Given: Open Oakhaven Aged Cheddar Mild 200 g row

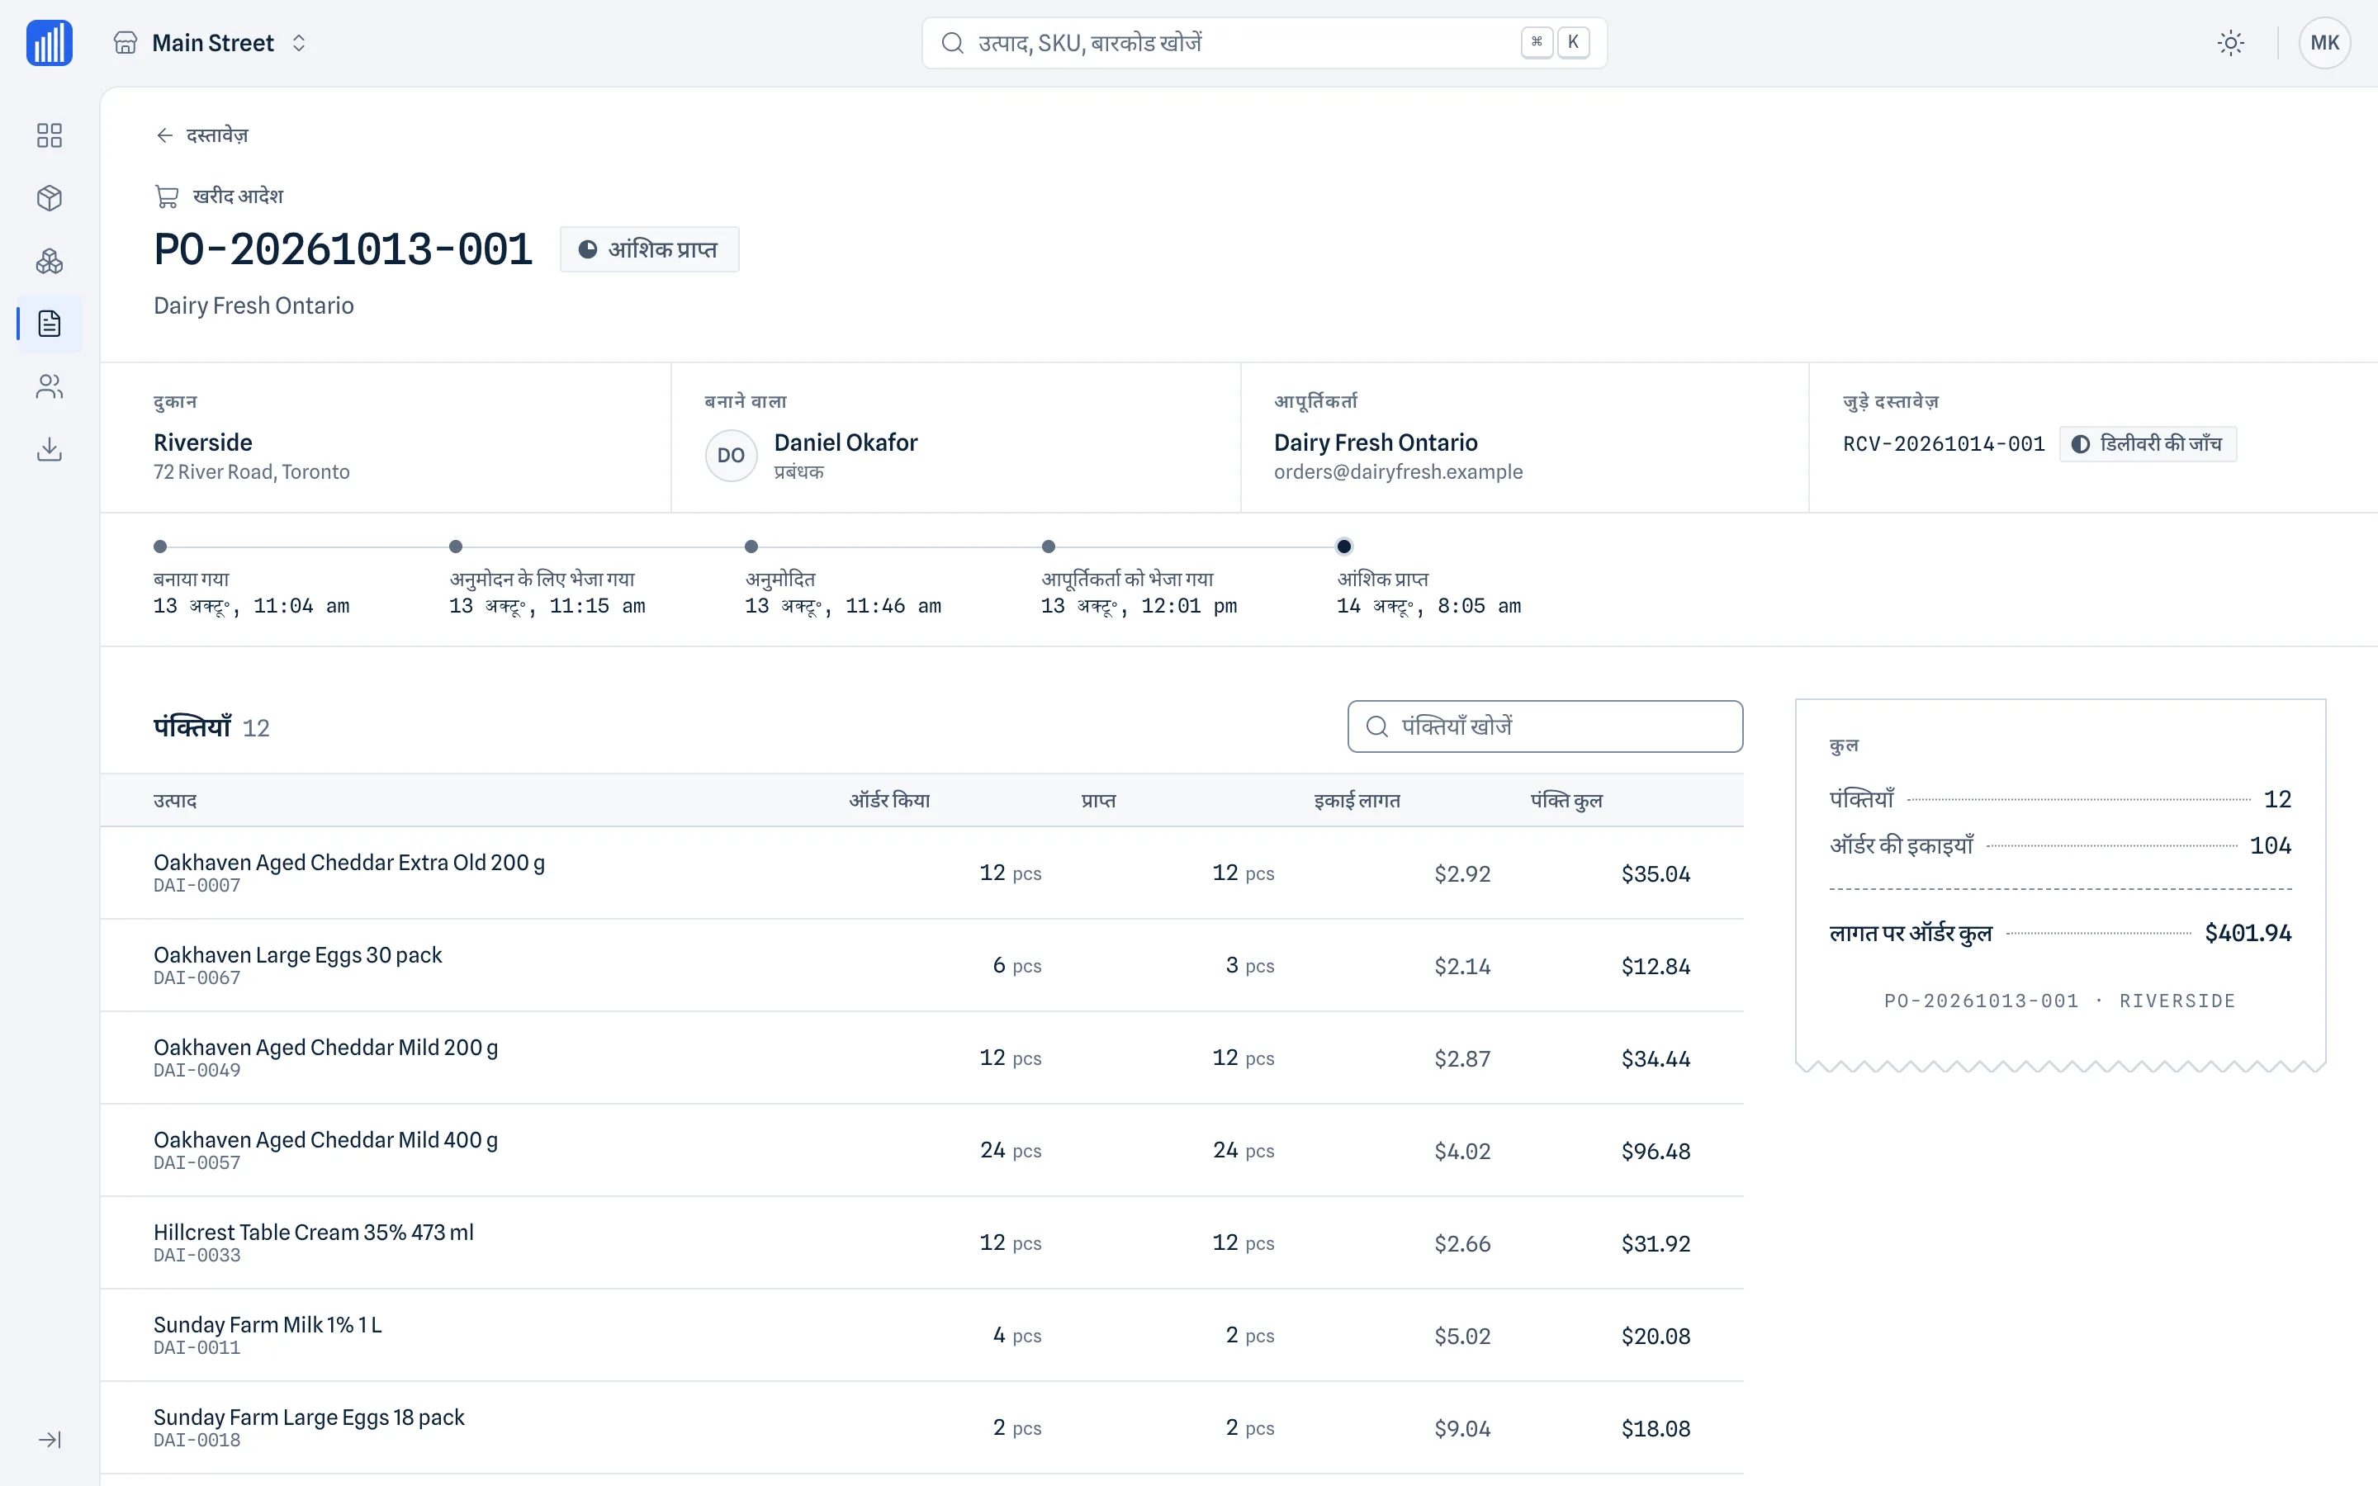Looking at the screenshot, I should tap(921, 1058).
